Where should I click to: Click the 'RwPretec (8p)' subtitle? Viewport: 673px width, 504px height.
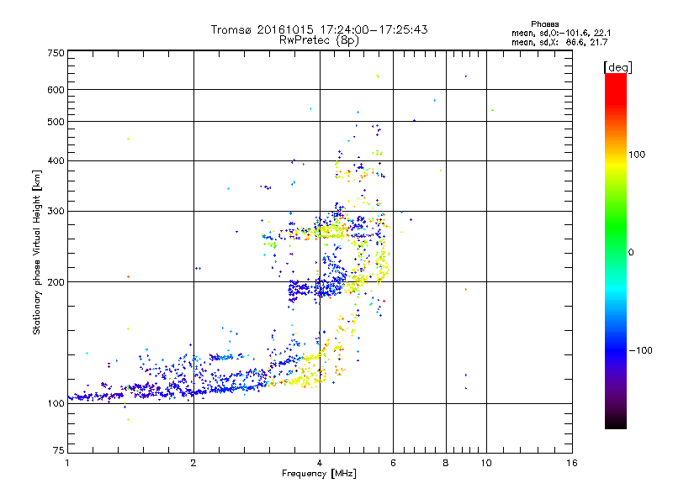319,40
